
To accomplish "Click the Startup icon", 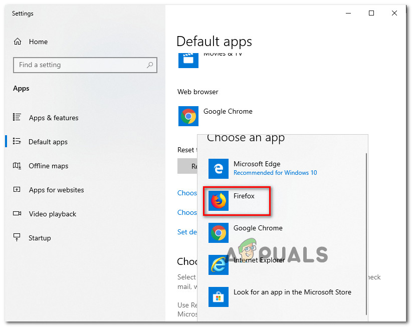I will click(17, 237).
